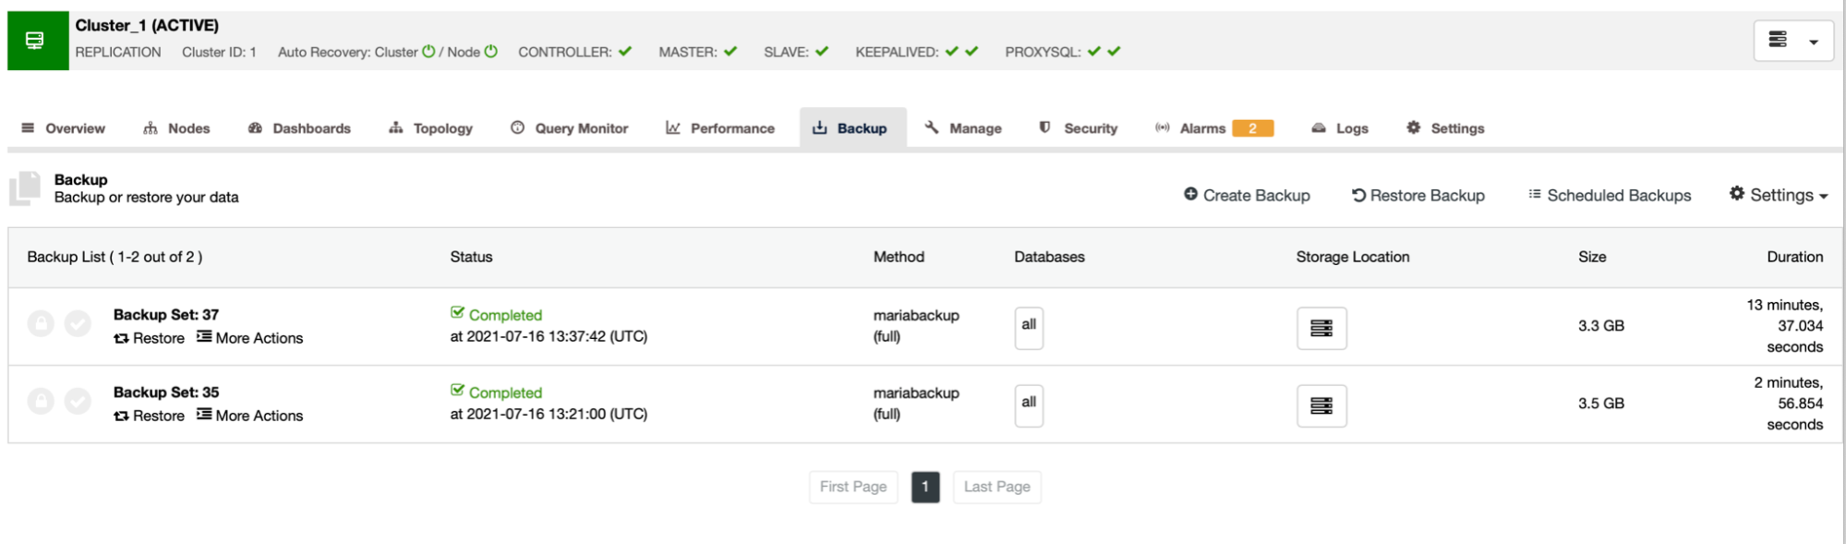Switch to the Topology tab

click(x=431, y=128)
